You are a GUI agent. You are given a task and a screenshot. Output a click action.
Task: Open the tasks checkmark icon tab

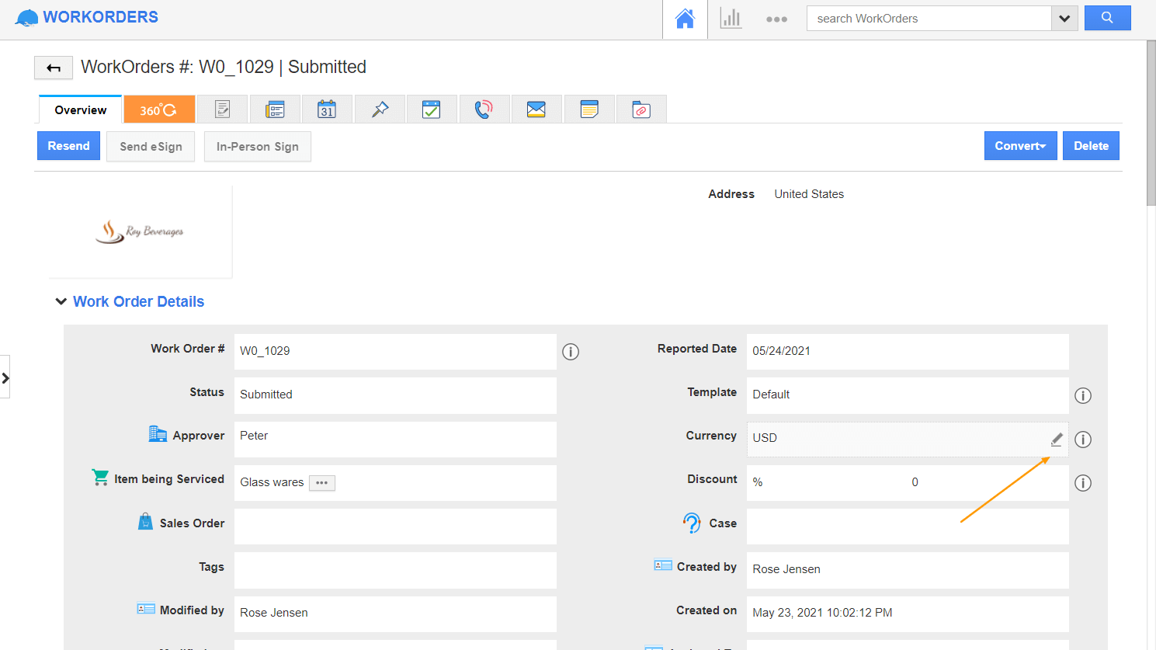point(431,109)
